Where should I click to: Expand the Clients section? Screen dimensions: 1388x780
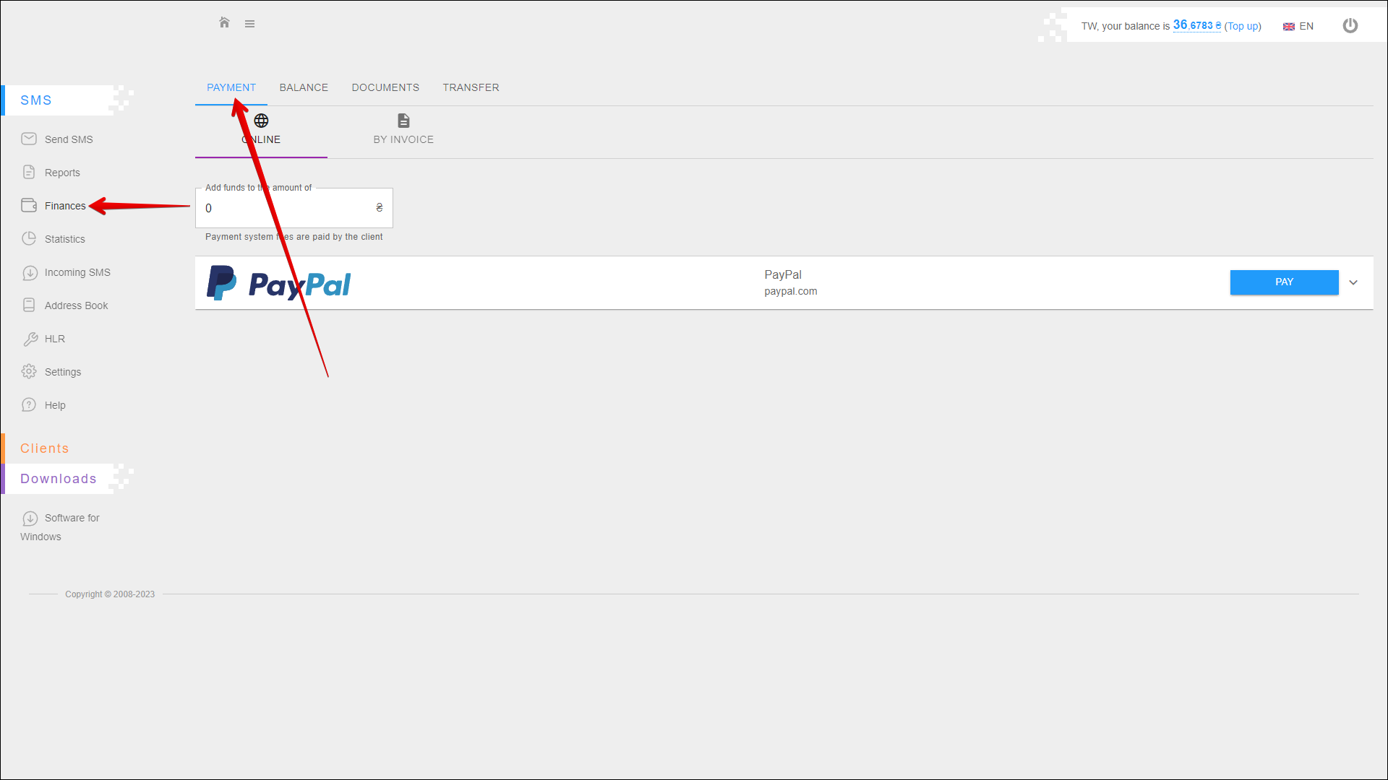[x=45, y=448]
